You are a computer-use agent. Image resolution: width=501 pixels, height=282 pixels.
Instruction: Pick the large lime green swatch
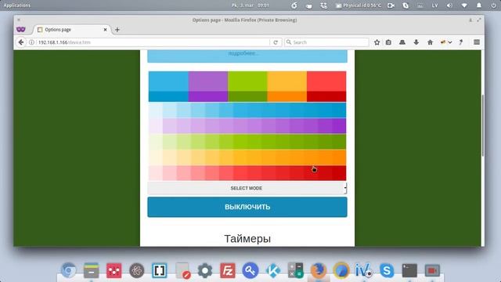(x=247, y=81)
